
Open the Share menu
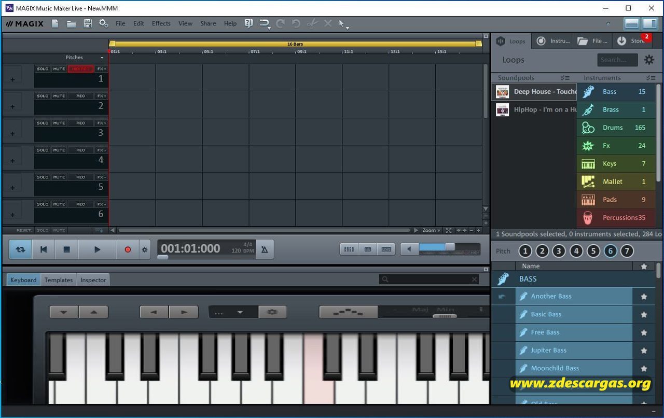(208, 23)
